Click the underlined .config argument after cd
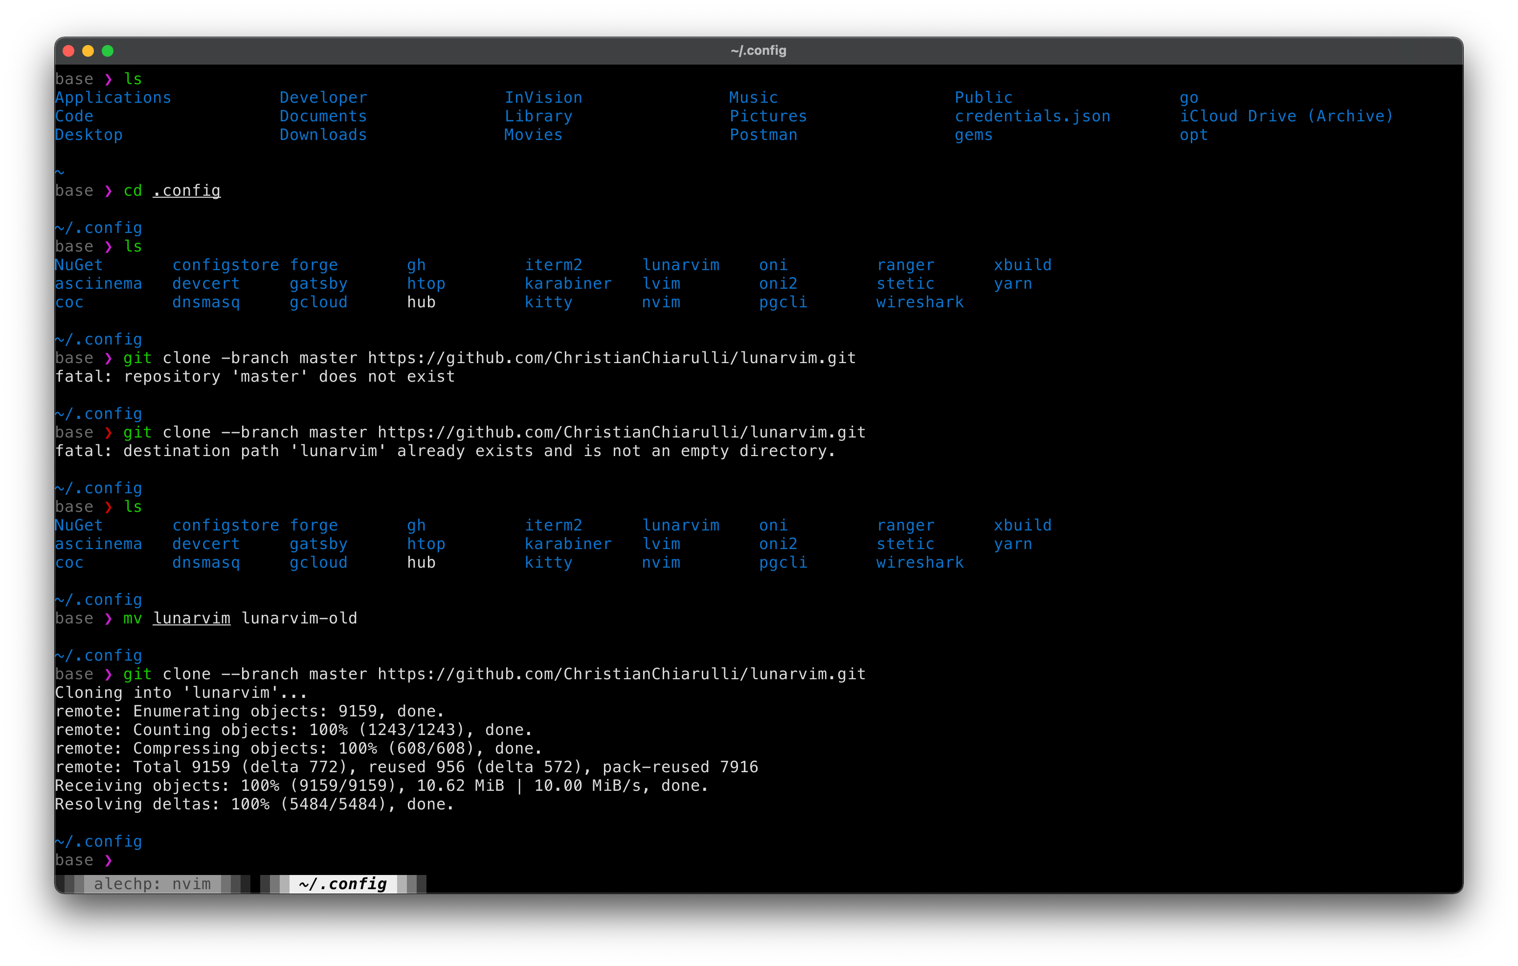1518x966 pixels. (x=186, y=190)
